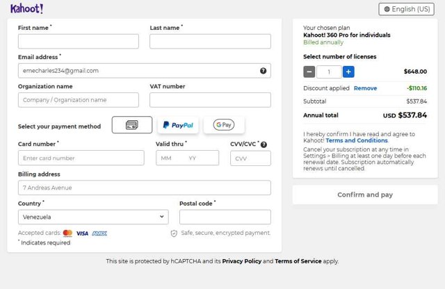Open the Privacy Policy link
This screenshot has height=289, width=445.
point(242,261)
